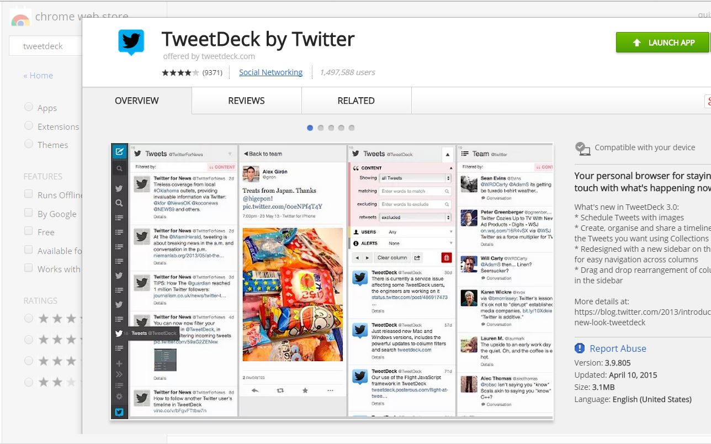Click the compose tweet icon in the screenshot sidebar
This screenshot has height=444, width=711.
coord(119,151)
